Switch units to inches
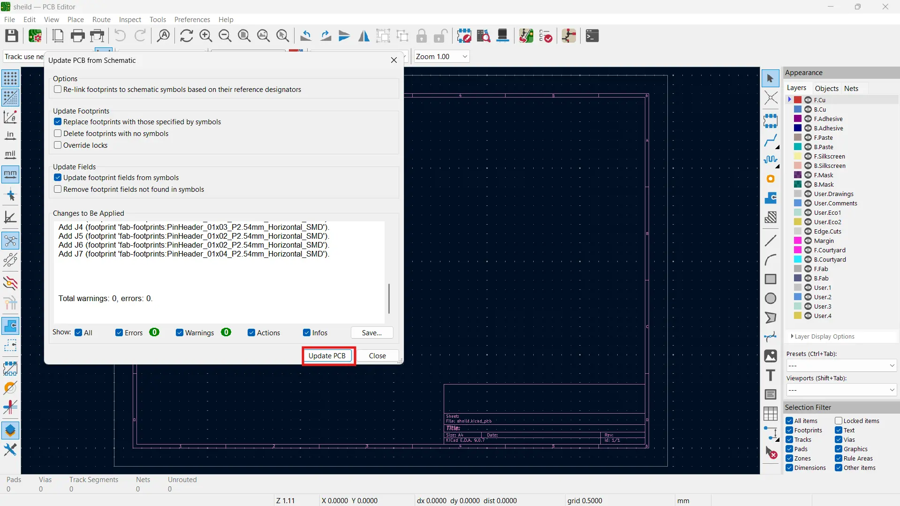This screenshot has height=506, width=900. point(10,136)
